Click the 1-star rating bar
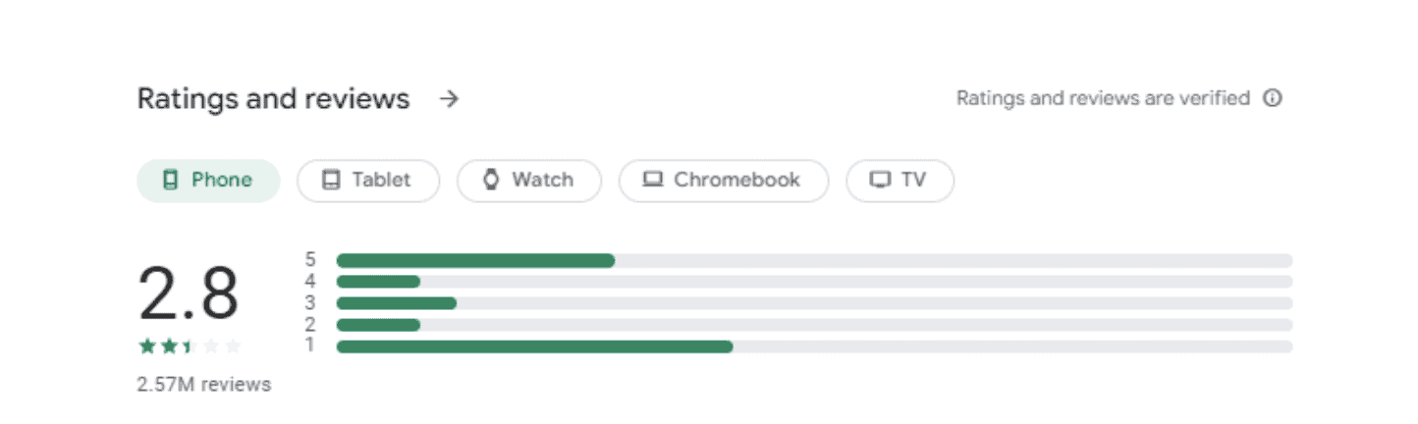This screenshot has height=424, width=1418. (x=814, y=346)
